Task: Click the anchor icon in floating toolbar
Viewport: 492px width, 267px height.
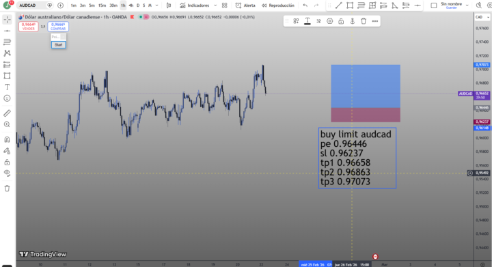Action: [353, 21]
